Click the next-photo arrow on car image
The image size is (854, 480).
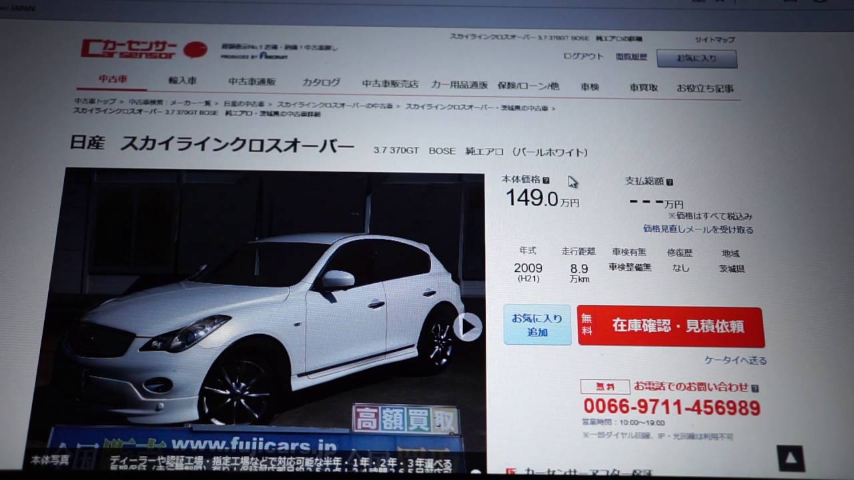tap(468, 327)
